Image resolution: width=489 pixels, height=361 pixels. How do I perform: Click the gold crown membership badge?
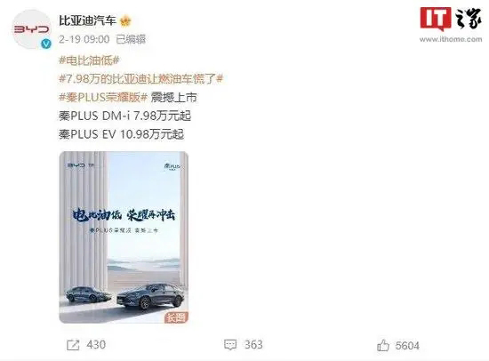tap(125, 21)
